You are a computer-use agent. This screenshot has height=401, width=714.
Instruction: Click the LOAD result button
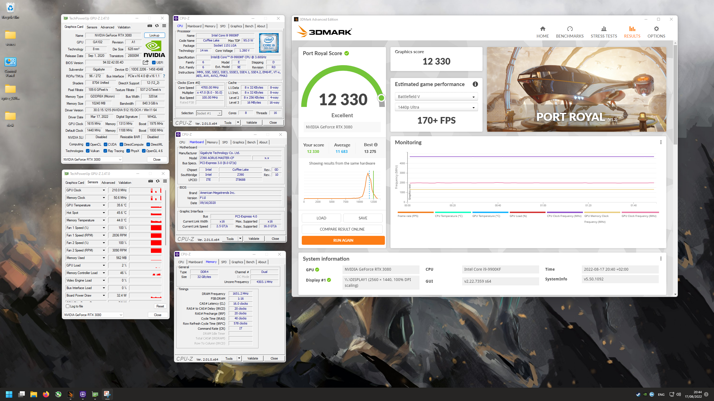pos(321,218)
